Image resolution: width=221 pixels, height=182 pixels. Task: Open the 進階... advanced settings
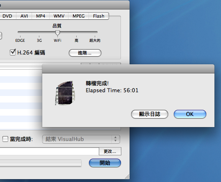click(x=85, y=53)
